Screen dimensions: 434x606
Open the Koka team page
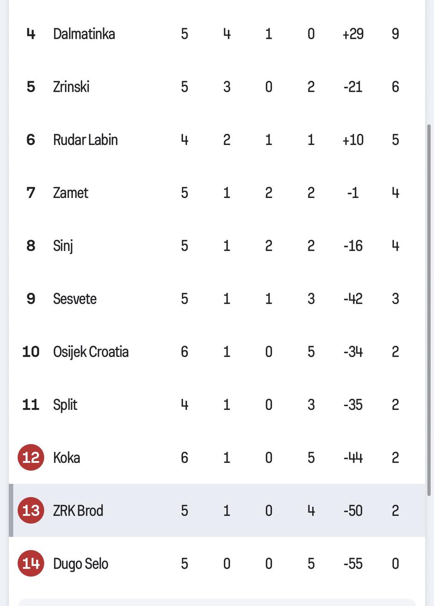point(66,457)
